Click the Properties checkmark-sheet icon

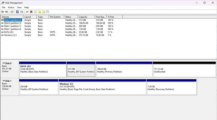[x=35, y=12]
